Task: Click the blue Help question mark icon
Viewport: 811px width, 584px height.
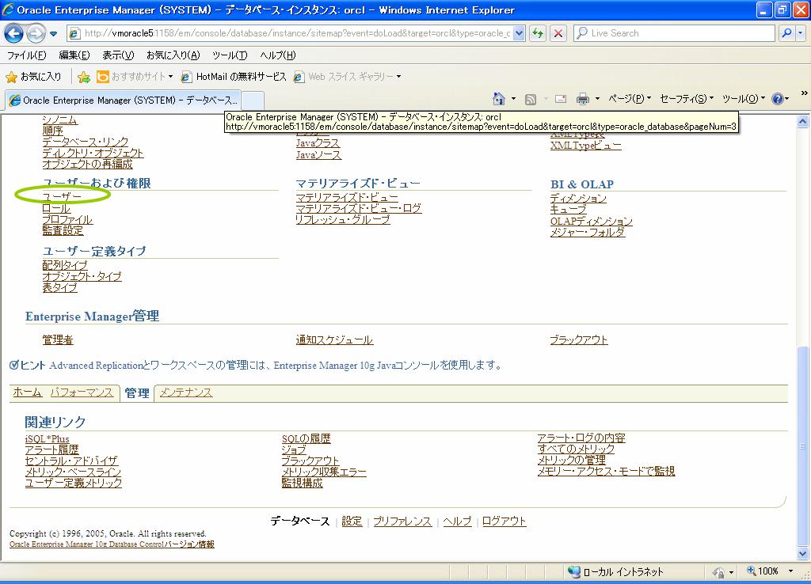Action: (x=778, y=99)
